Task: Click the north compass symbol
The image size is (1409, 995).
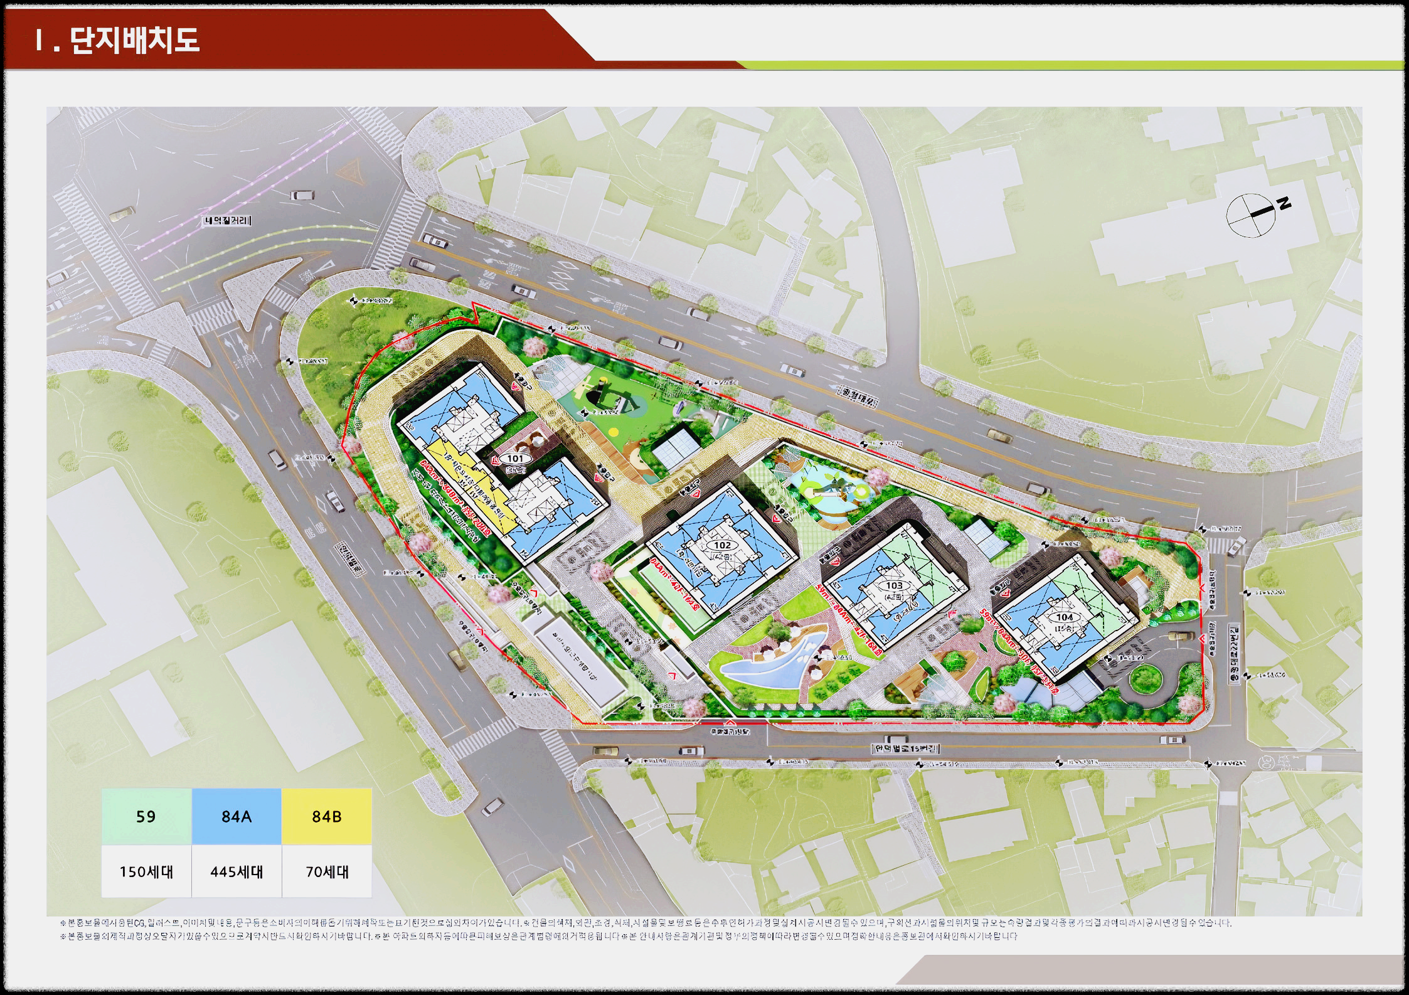Action: point(1252,215)
